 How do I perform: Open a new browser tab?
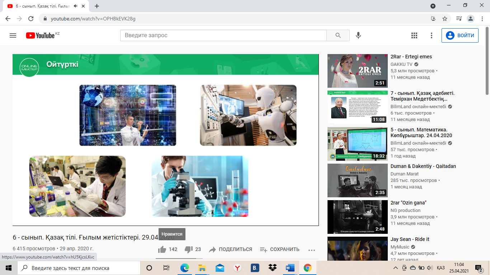tap(97, 6)
